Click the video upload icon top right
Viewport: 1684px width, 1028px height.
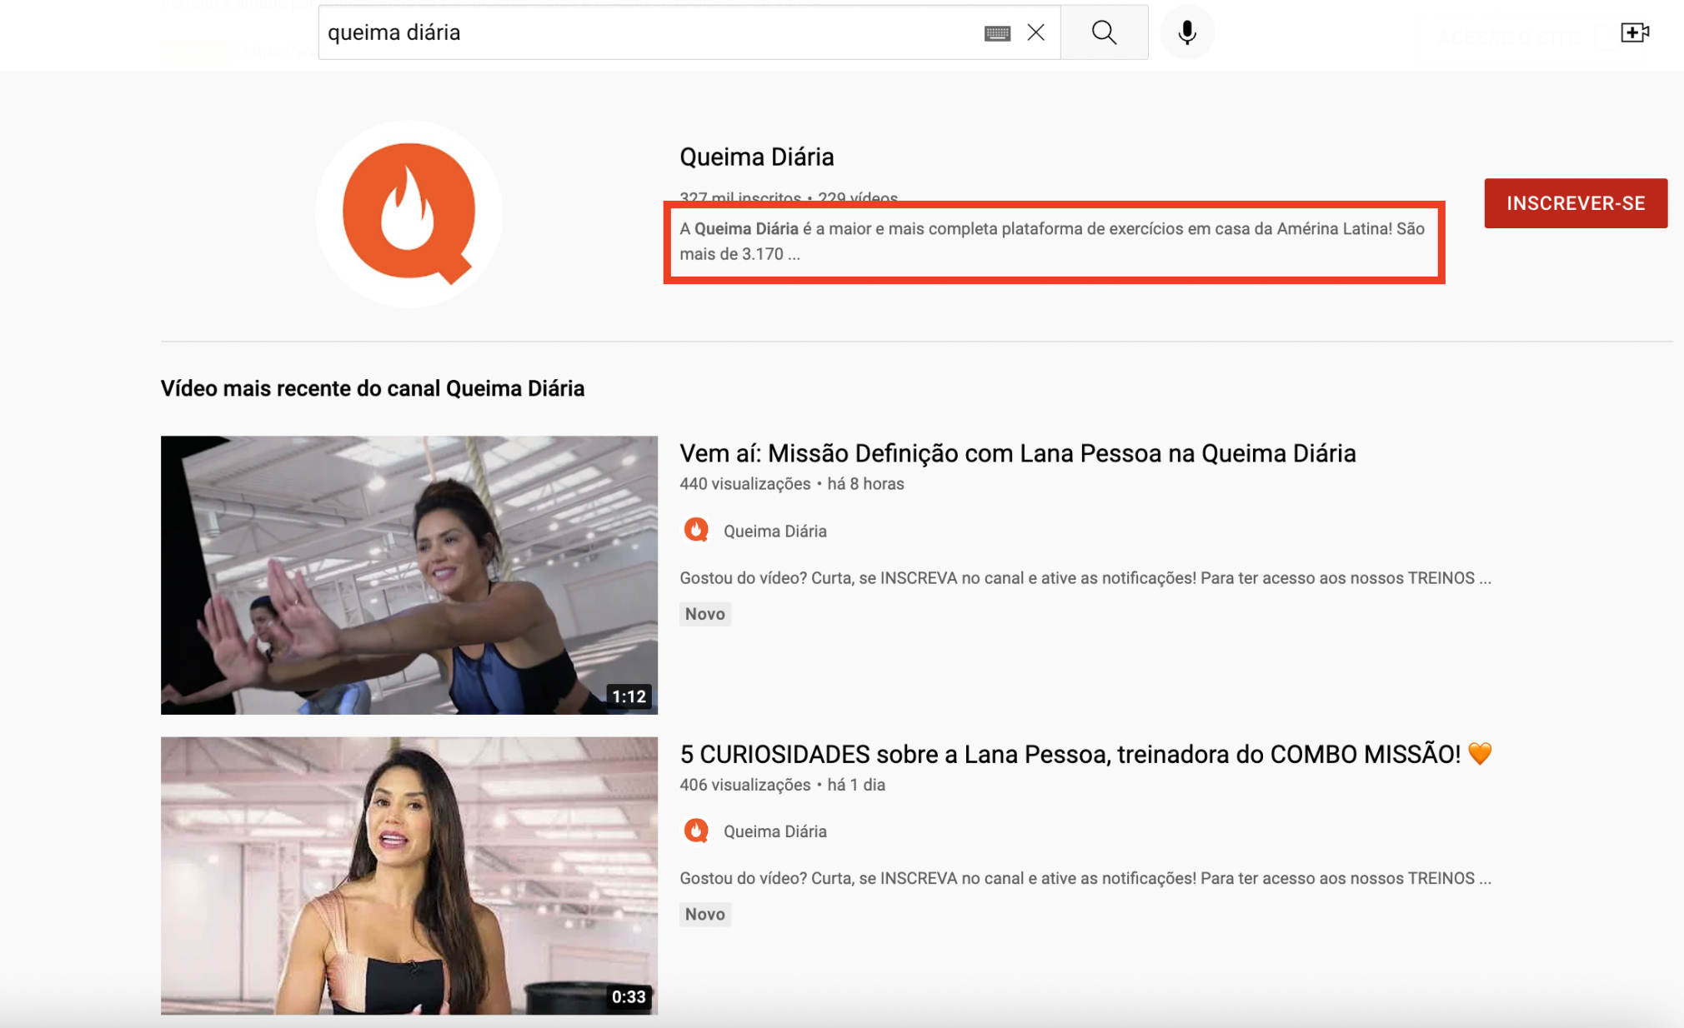click(x=1634, y=32)
